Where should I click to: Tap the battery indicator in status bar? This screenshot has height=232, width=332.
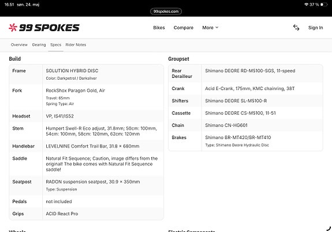point(324,5)
